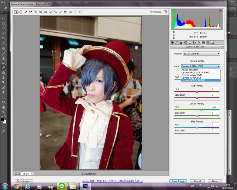Image resolution: width=237 pixels, height=190 pixels.
Task: Switch to the Snapshots panel tab
Action: pos(212,42)
